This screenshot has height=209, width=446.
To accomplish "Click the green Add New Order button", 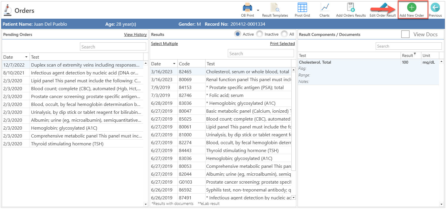I will pyautogui.click(x=412, y=7).
